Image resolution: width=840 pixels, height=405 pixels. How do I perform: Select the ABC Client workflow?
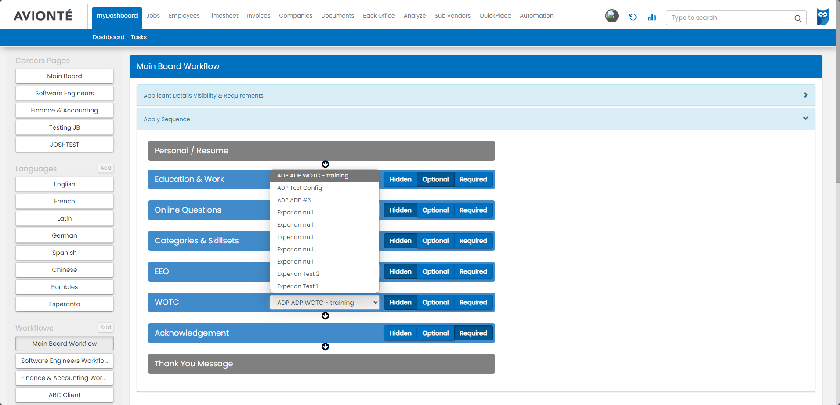click(65, 395)
